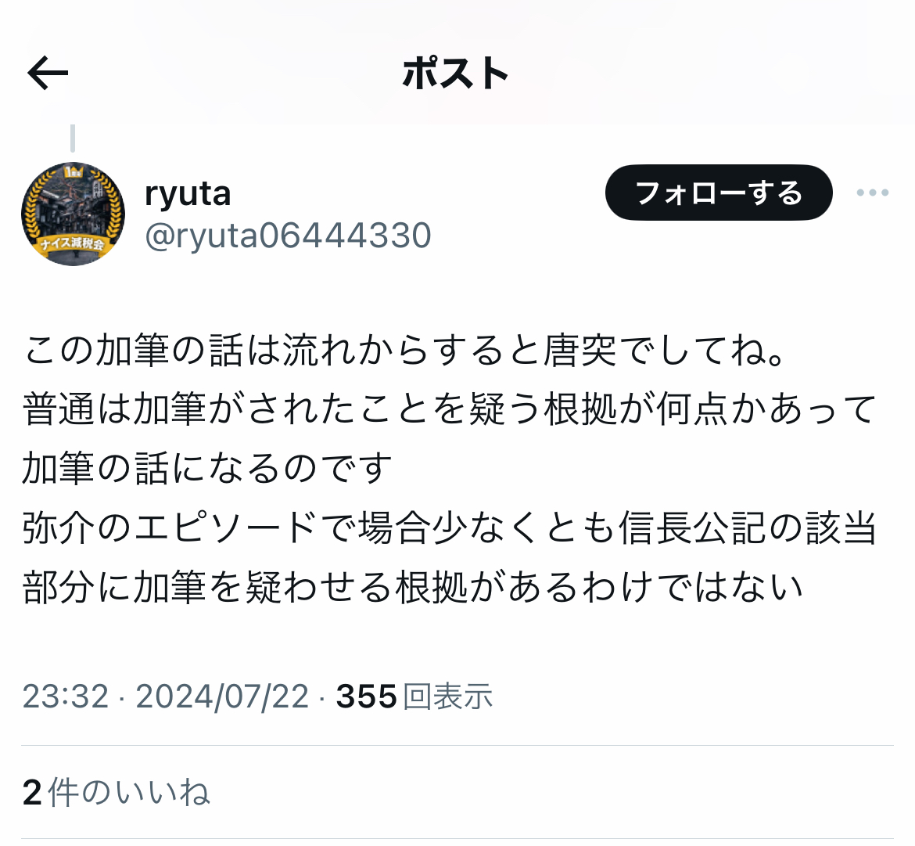Open ryuta's round profile avatar
The width and height of the screenshot is (915, 846).
(x=73, y=214)
